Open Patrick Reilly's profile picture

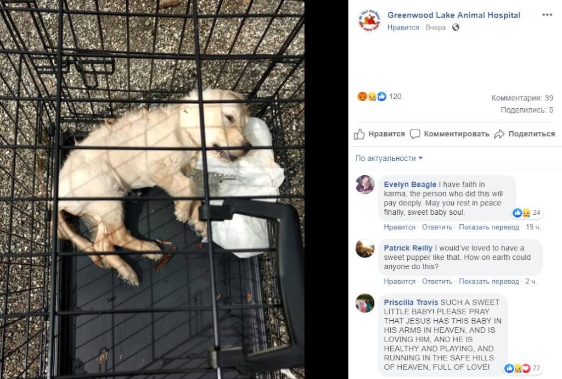coord(365,248)
